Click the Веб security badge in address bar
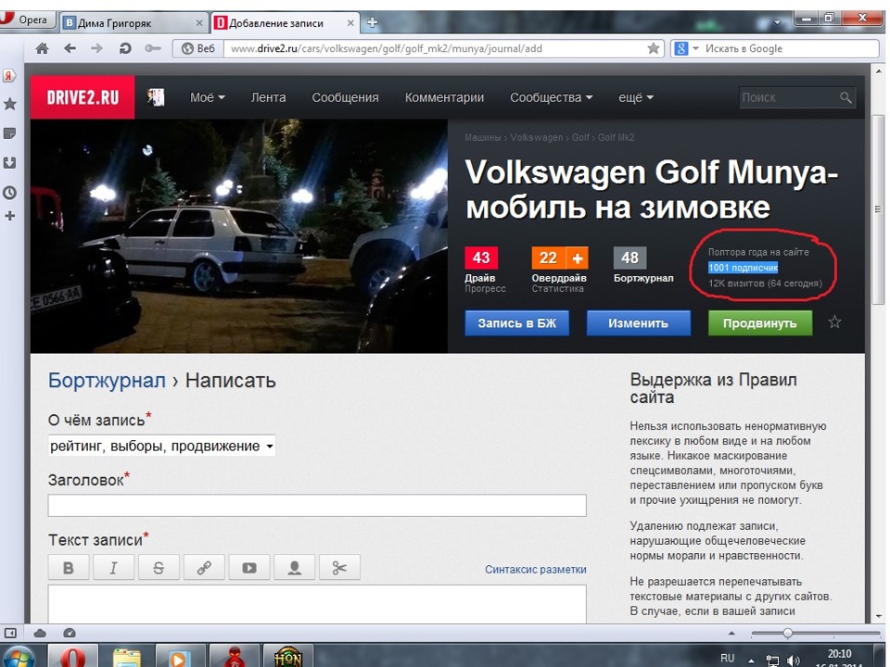The height and width of the screenshot is (667, 890). coord(198,48)
